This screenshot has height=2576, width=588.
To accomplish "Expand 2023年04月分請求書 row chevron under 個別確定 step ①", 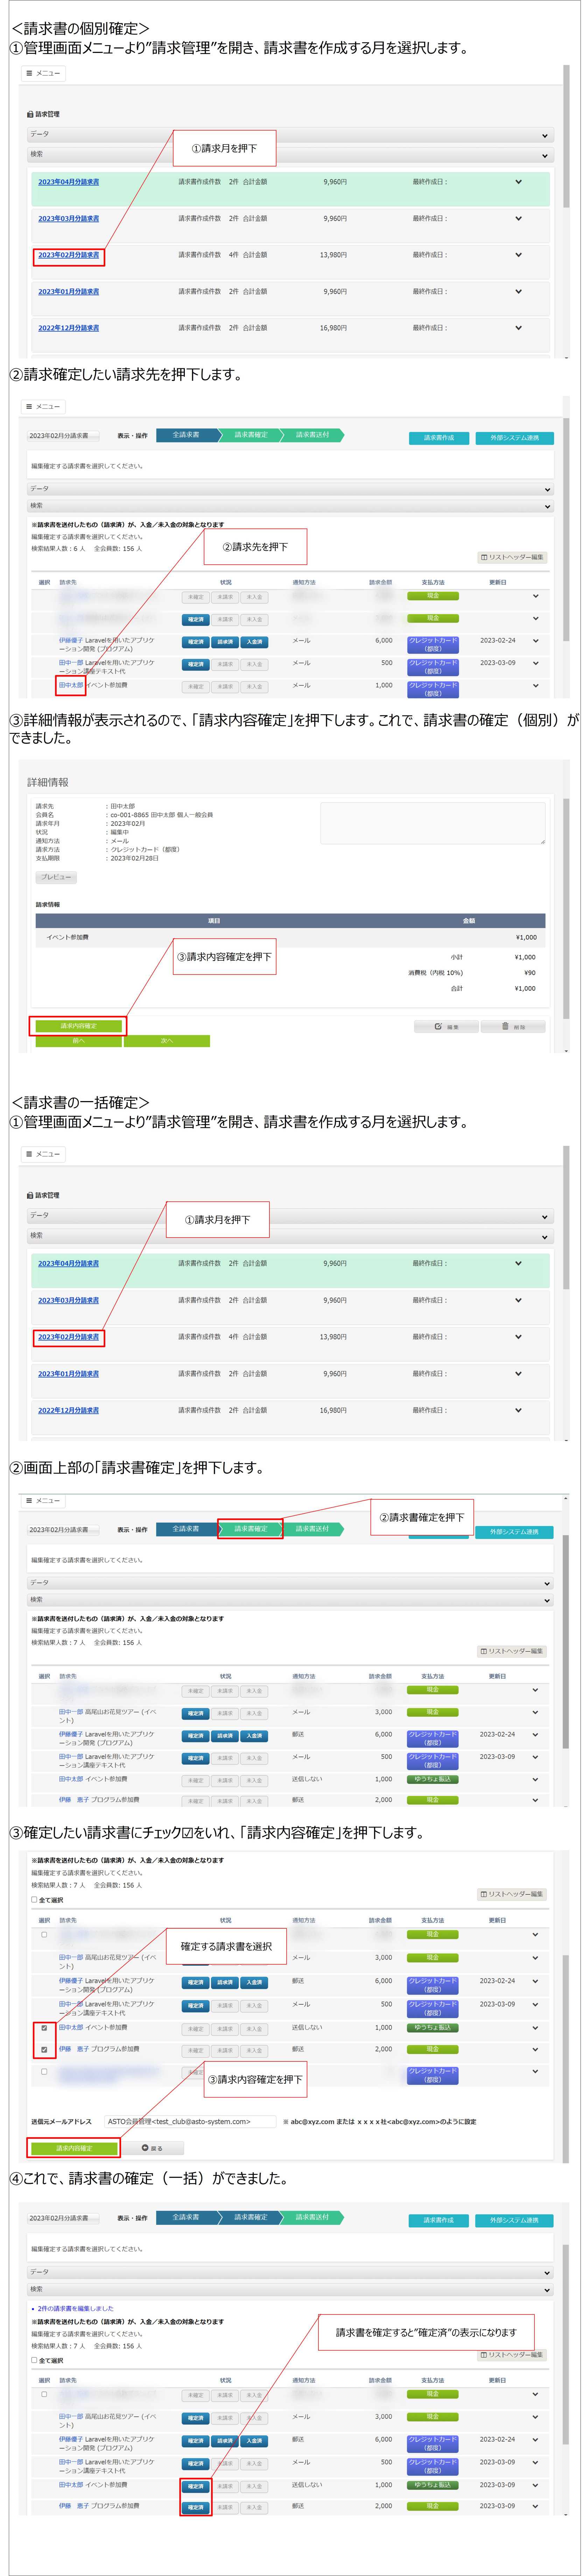I will [x=518, y=182].
